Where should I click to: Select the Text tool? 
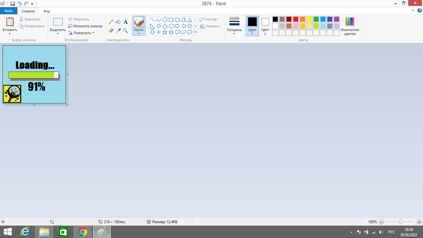coord(125,22)
